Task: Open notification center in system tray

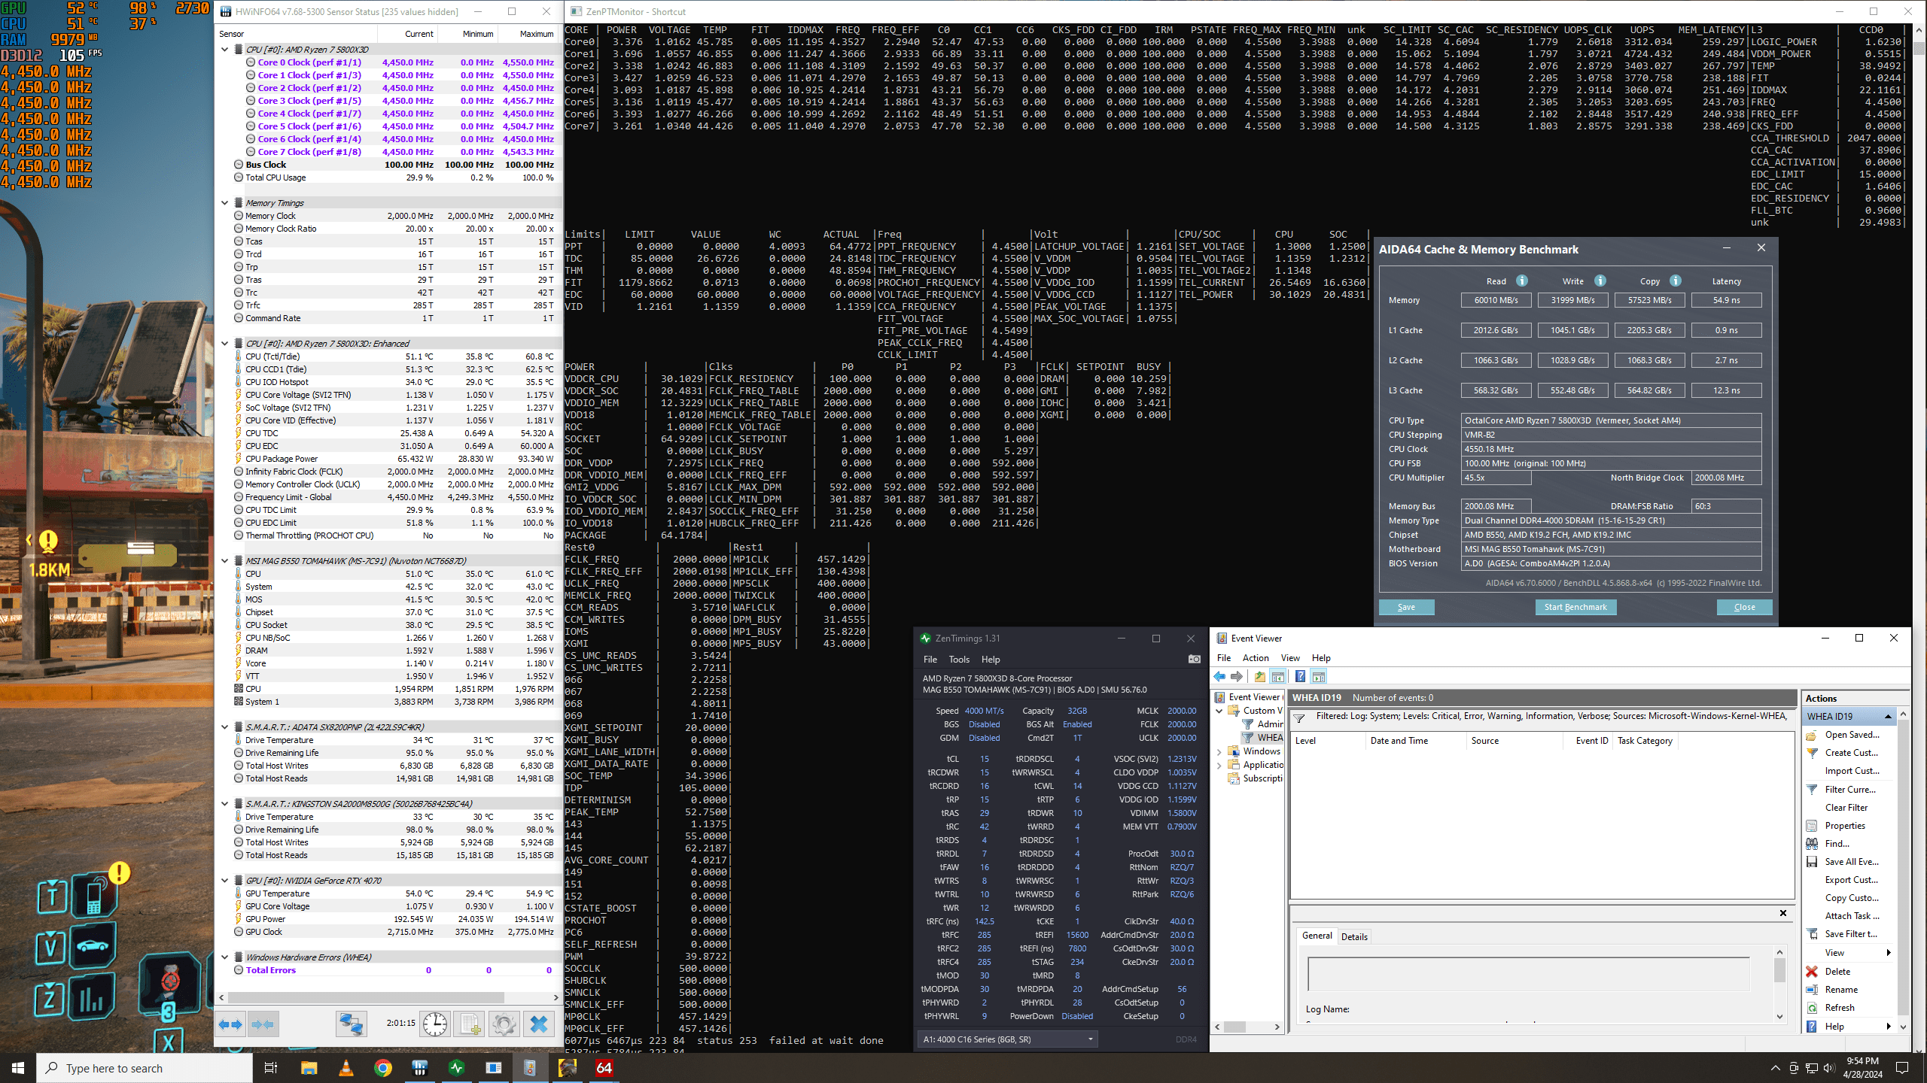Action: 1902,1068
